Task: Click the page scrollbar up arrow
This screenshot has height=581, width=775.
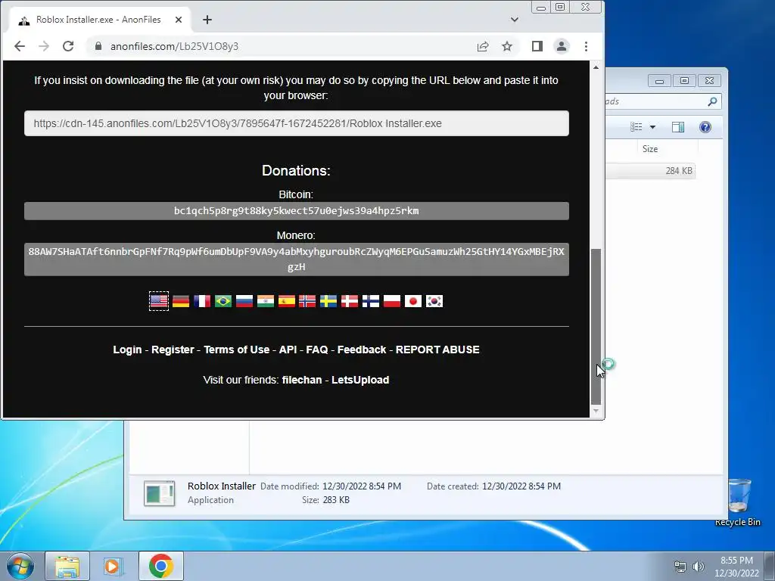Action: point(596,67)
